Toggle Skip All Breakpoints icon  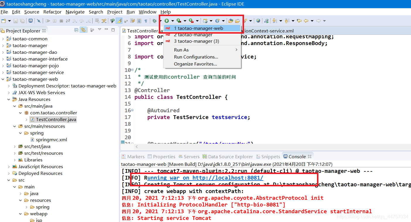(x=39, y=21)
